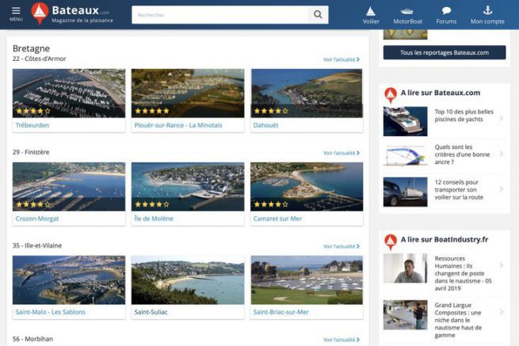Click Magazine de la plaisance tagline
Screen dimensions: 519x346
(82, 21)
